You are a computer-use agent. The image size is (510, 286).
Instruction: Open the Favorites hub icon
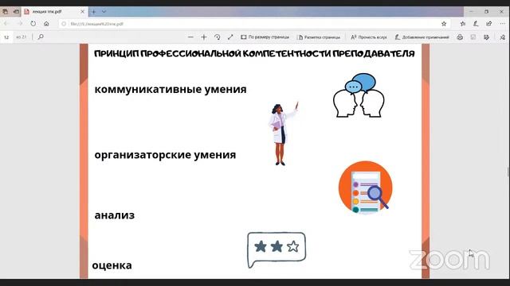pos(463,24)
